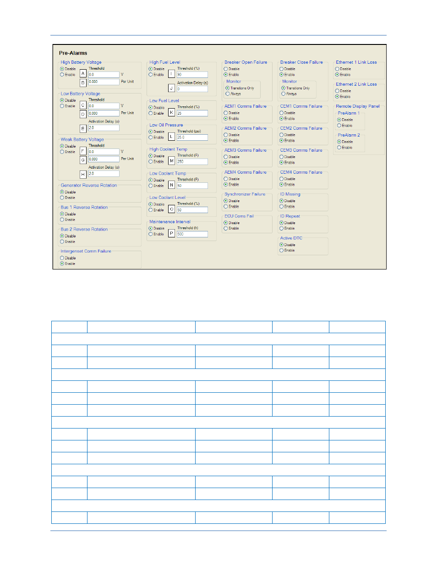437x566 pixels.
Task: Enable the Generator Reverse Rotation pre-alarm
Action: 62,198
